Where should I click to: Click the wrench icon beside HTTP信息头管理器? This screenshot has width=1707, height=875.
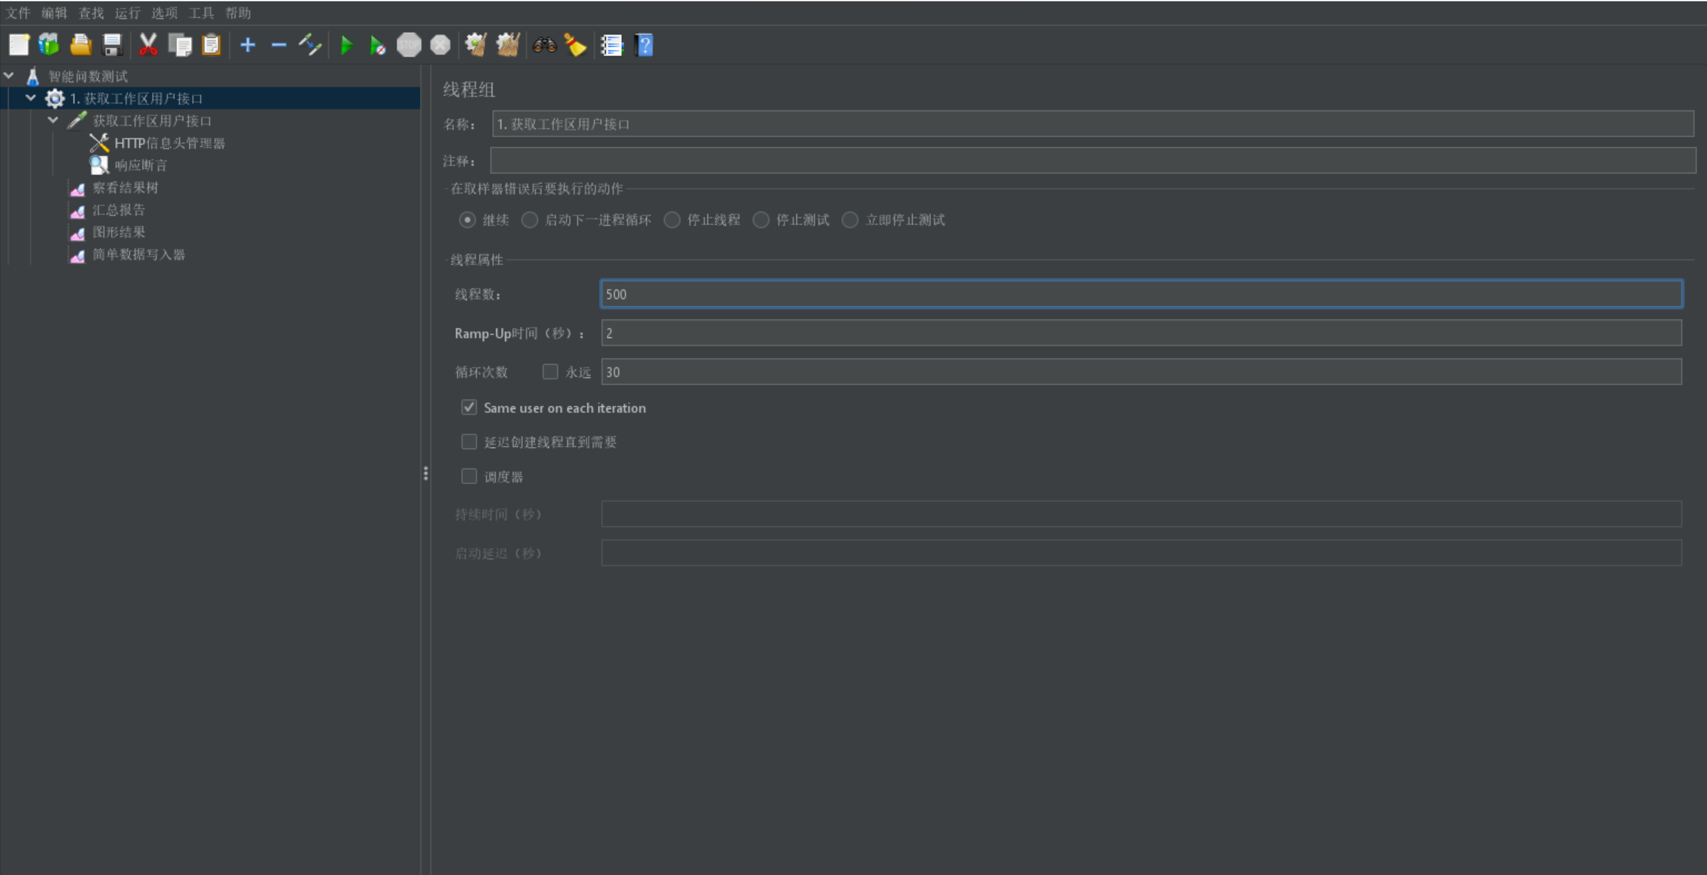(x=99, y=143)
